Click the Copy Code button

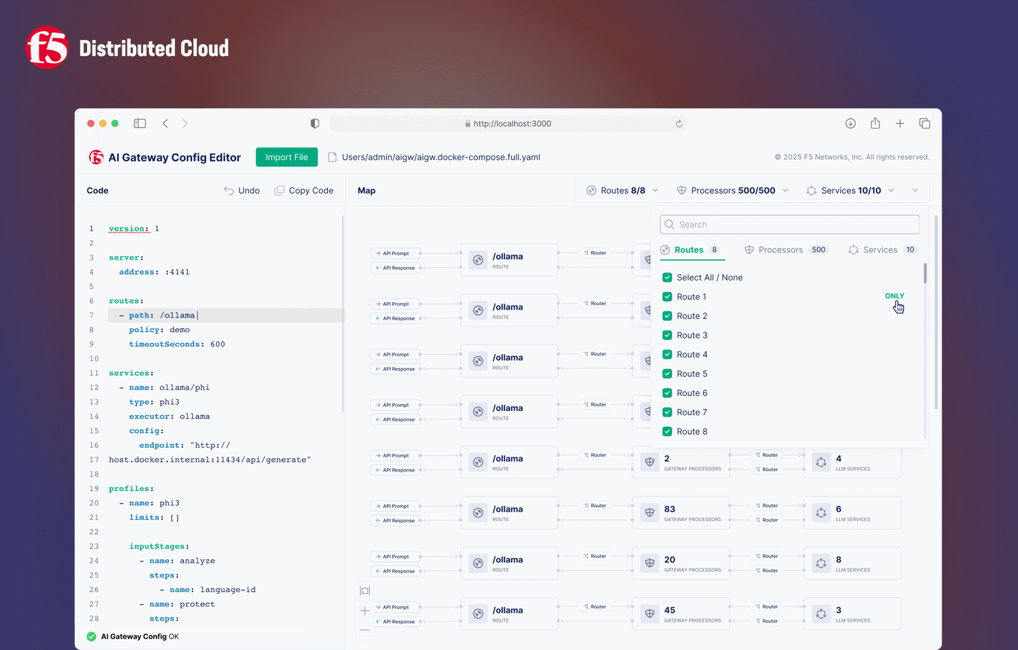click(304, 191)
